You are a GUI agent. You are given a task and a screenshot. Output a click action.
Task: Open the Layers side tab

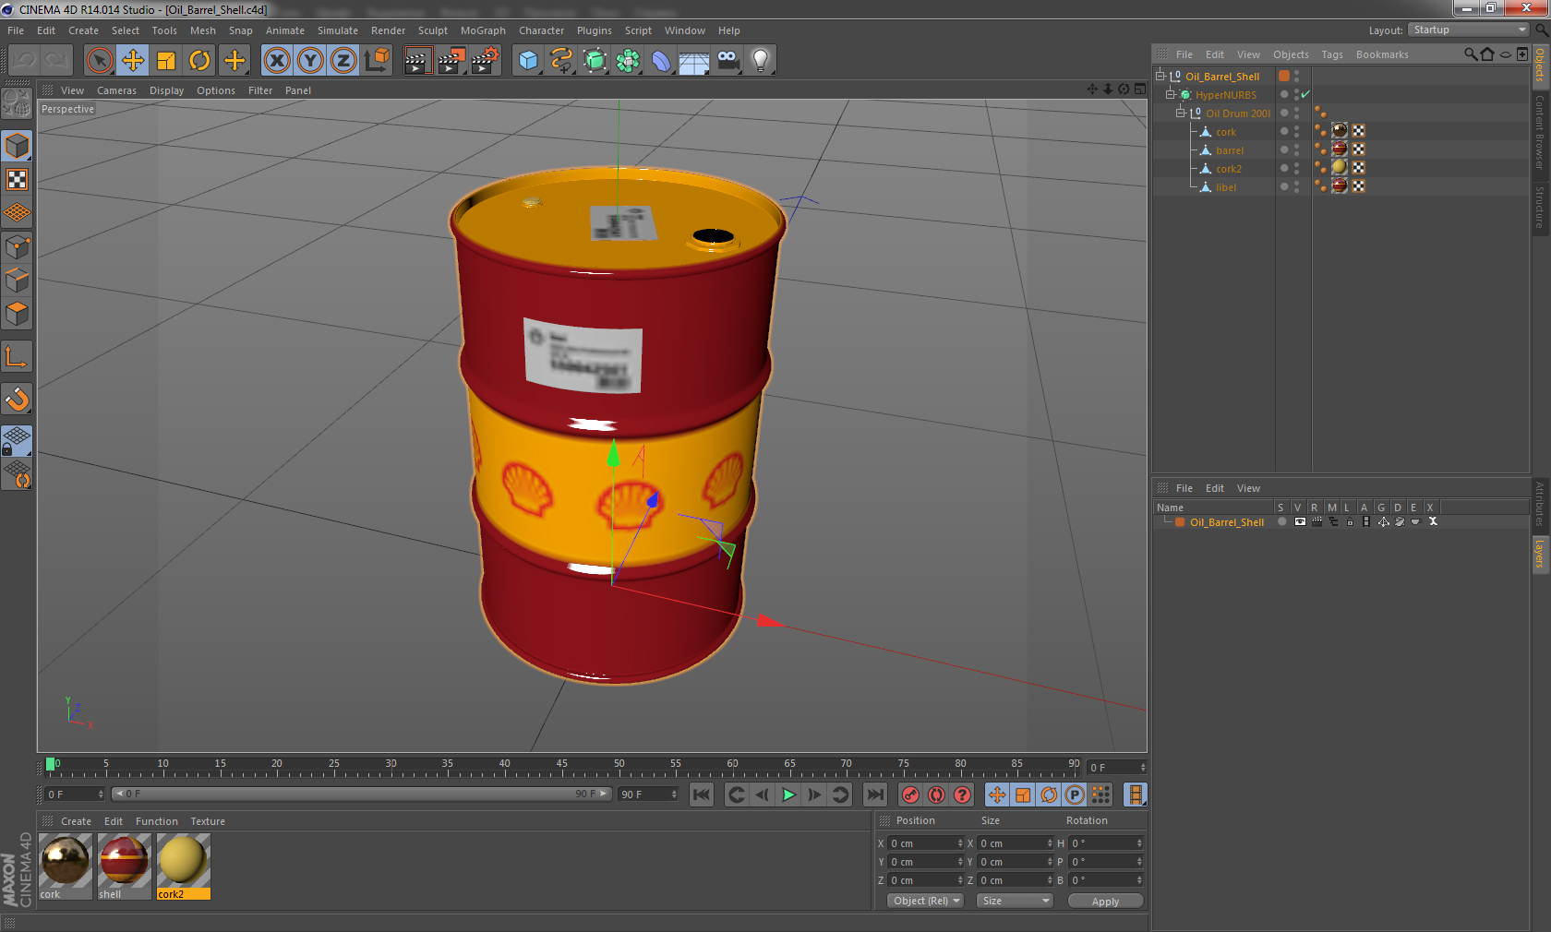[x=1540, y=555]
